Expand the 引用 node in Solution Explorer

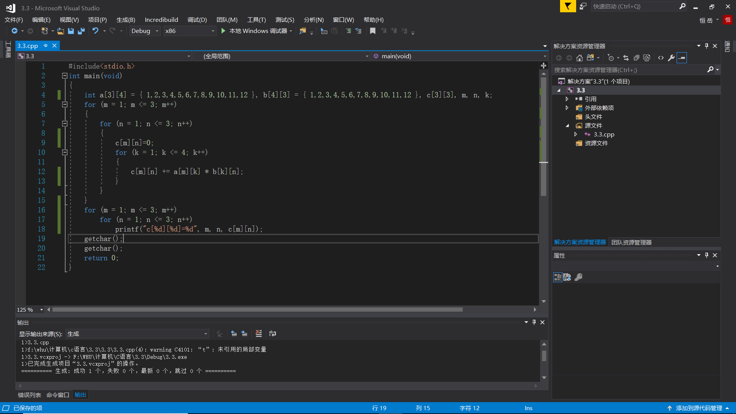(567, 99)
